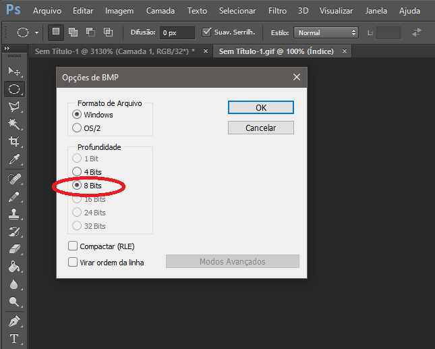Switch to the Sem Título-1 @ 3130% tab
This screenshot has height=349, width=435.
(113, 51)
